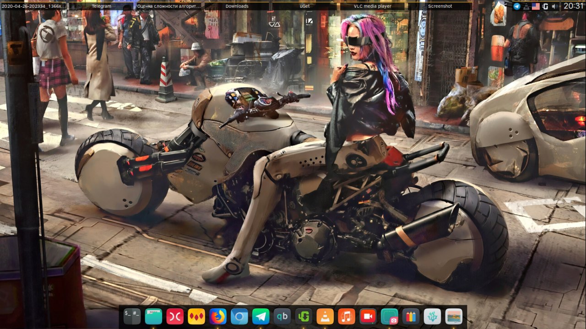The image size is (586, 329).
Task: Open the teal file manager dock icon
Action: pos(153,316)
